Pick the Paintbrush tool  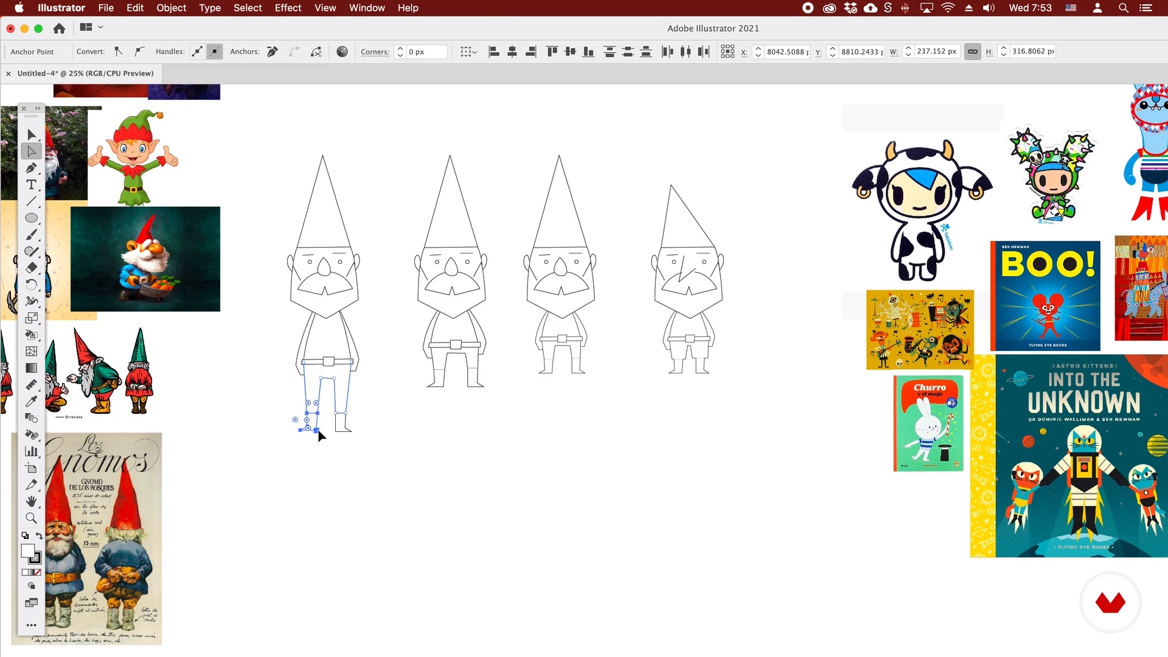31,235
